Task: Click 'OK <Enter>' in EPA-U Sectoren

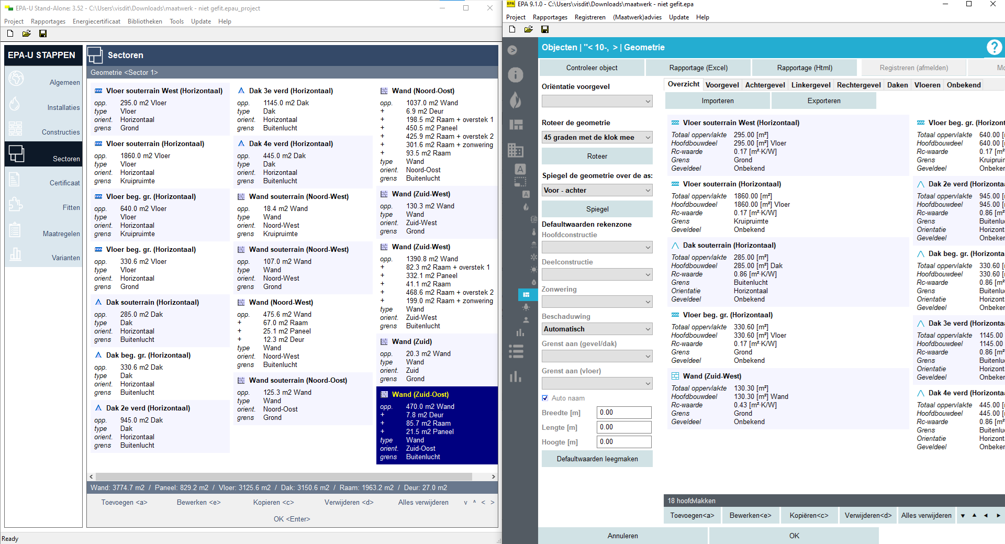Action: pyautogui.click(x=292, y=519)
